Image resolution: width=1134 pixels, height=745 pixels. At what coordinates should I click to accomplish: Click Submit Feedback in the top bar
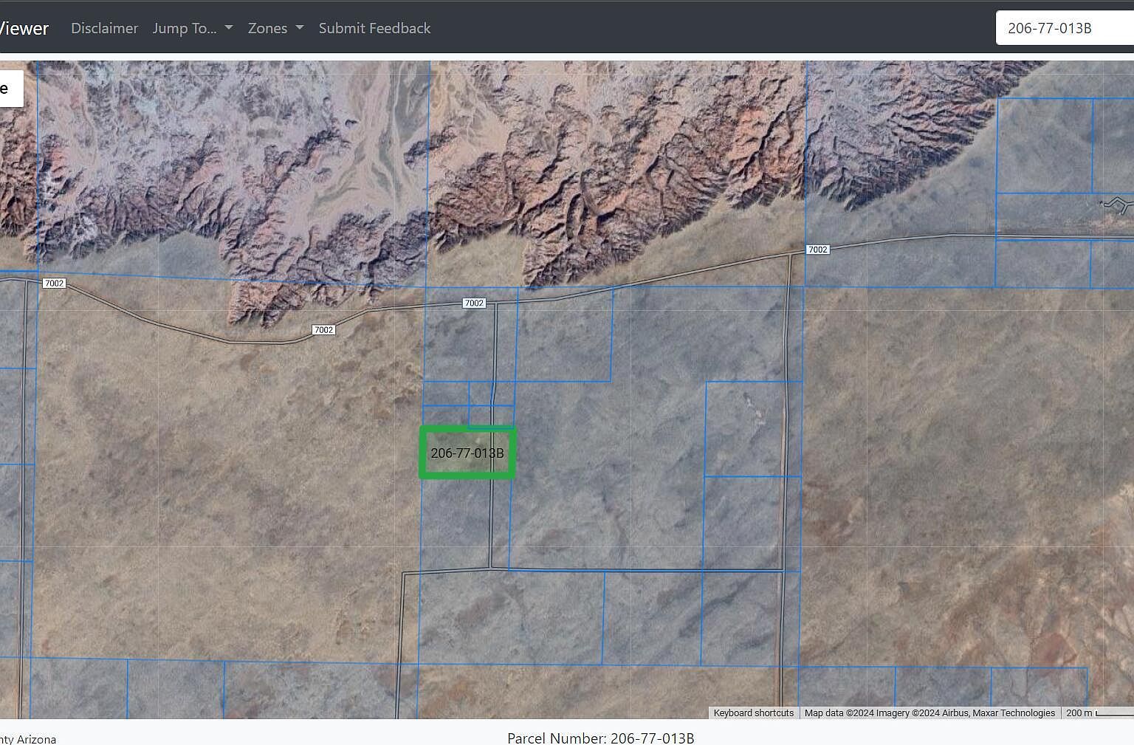pyautogui.click(x=374, y=28)
